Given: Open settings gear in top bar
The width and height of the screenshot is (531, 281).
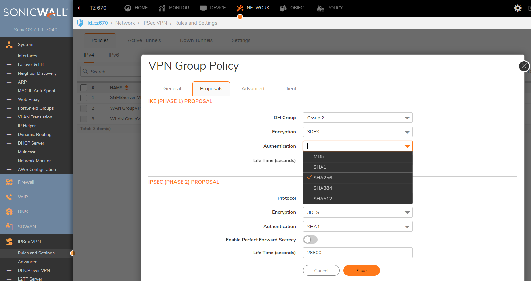Looking at the screenshot, I should 518,8.
